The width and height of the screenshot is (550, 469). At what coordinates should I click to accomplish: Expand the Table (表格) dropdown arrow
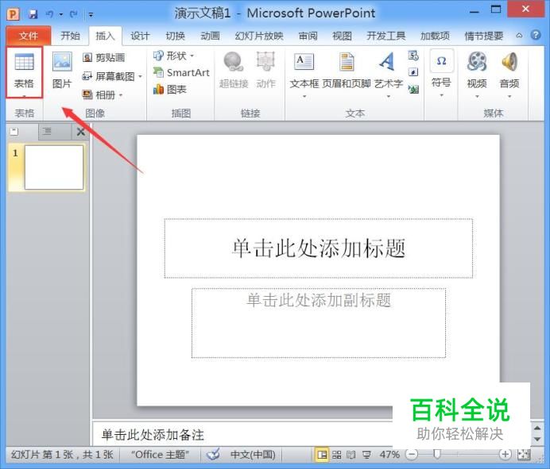coord(24,96)
